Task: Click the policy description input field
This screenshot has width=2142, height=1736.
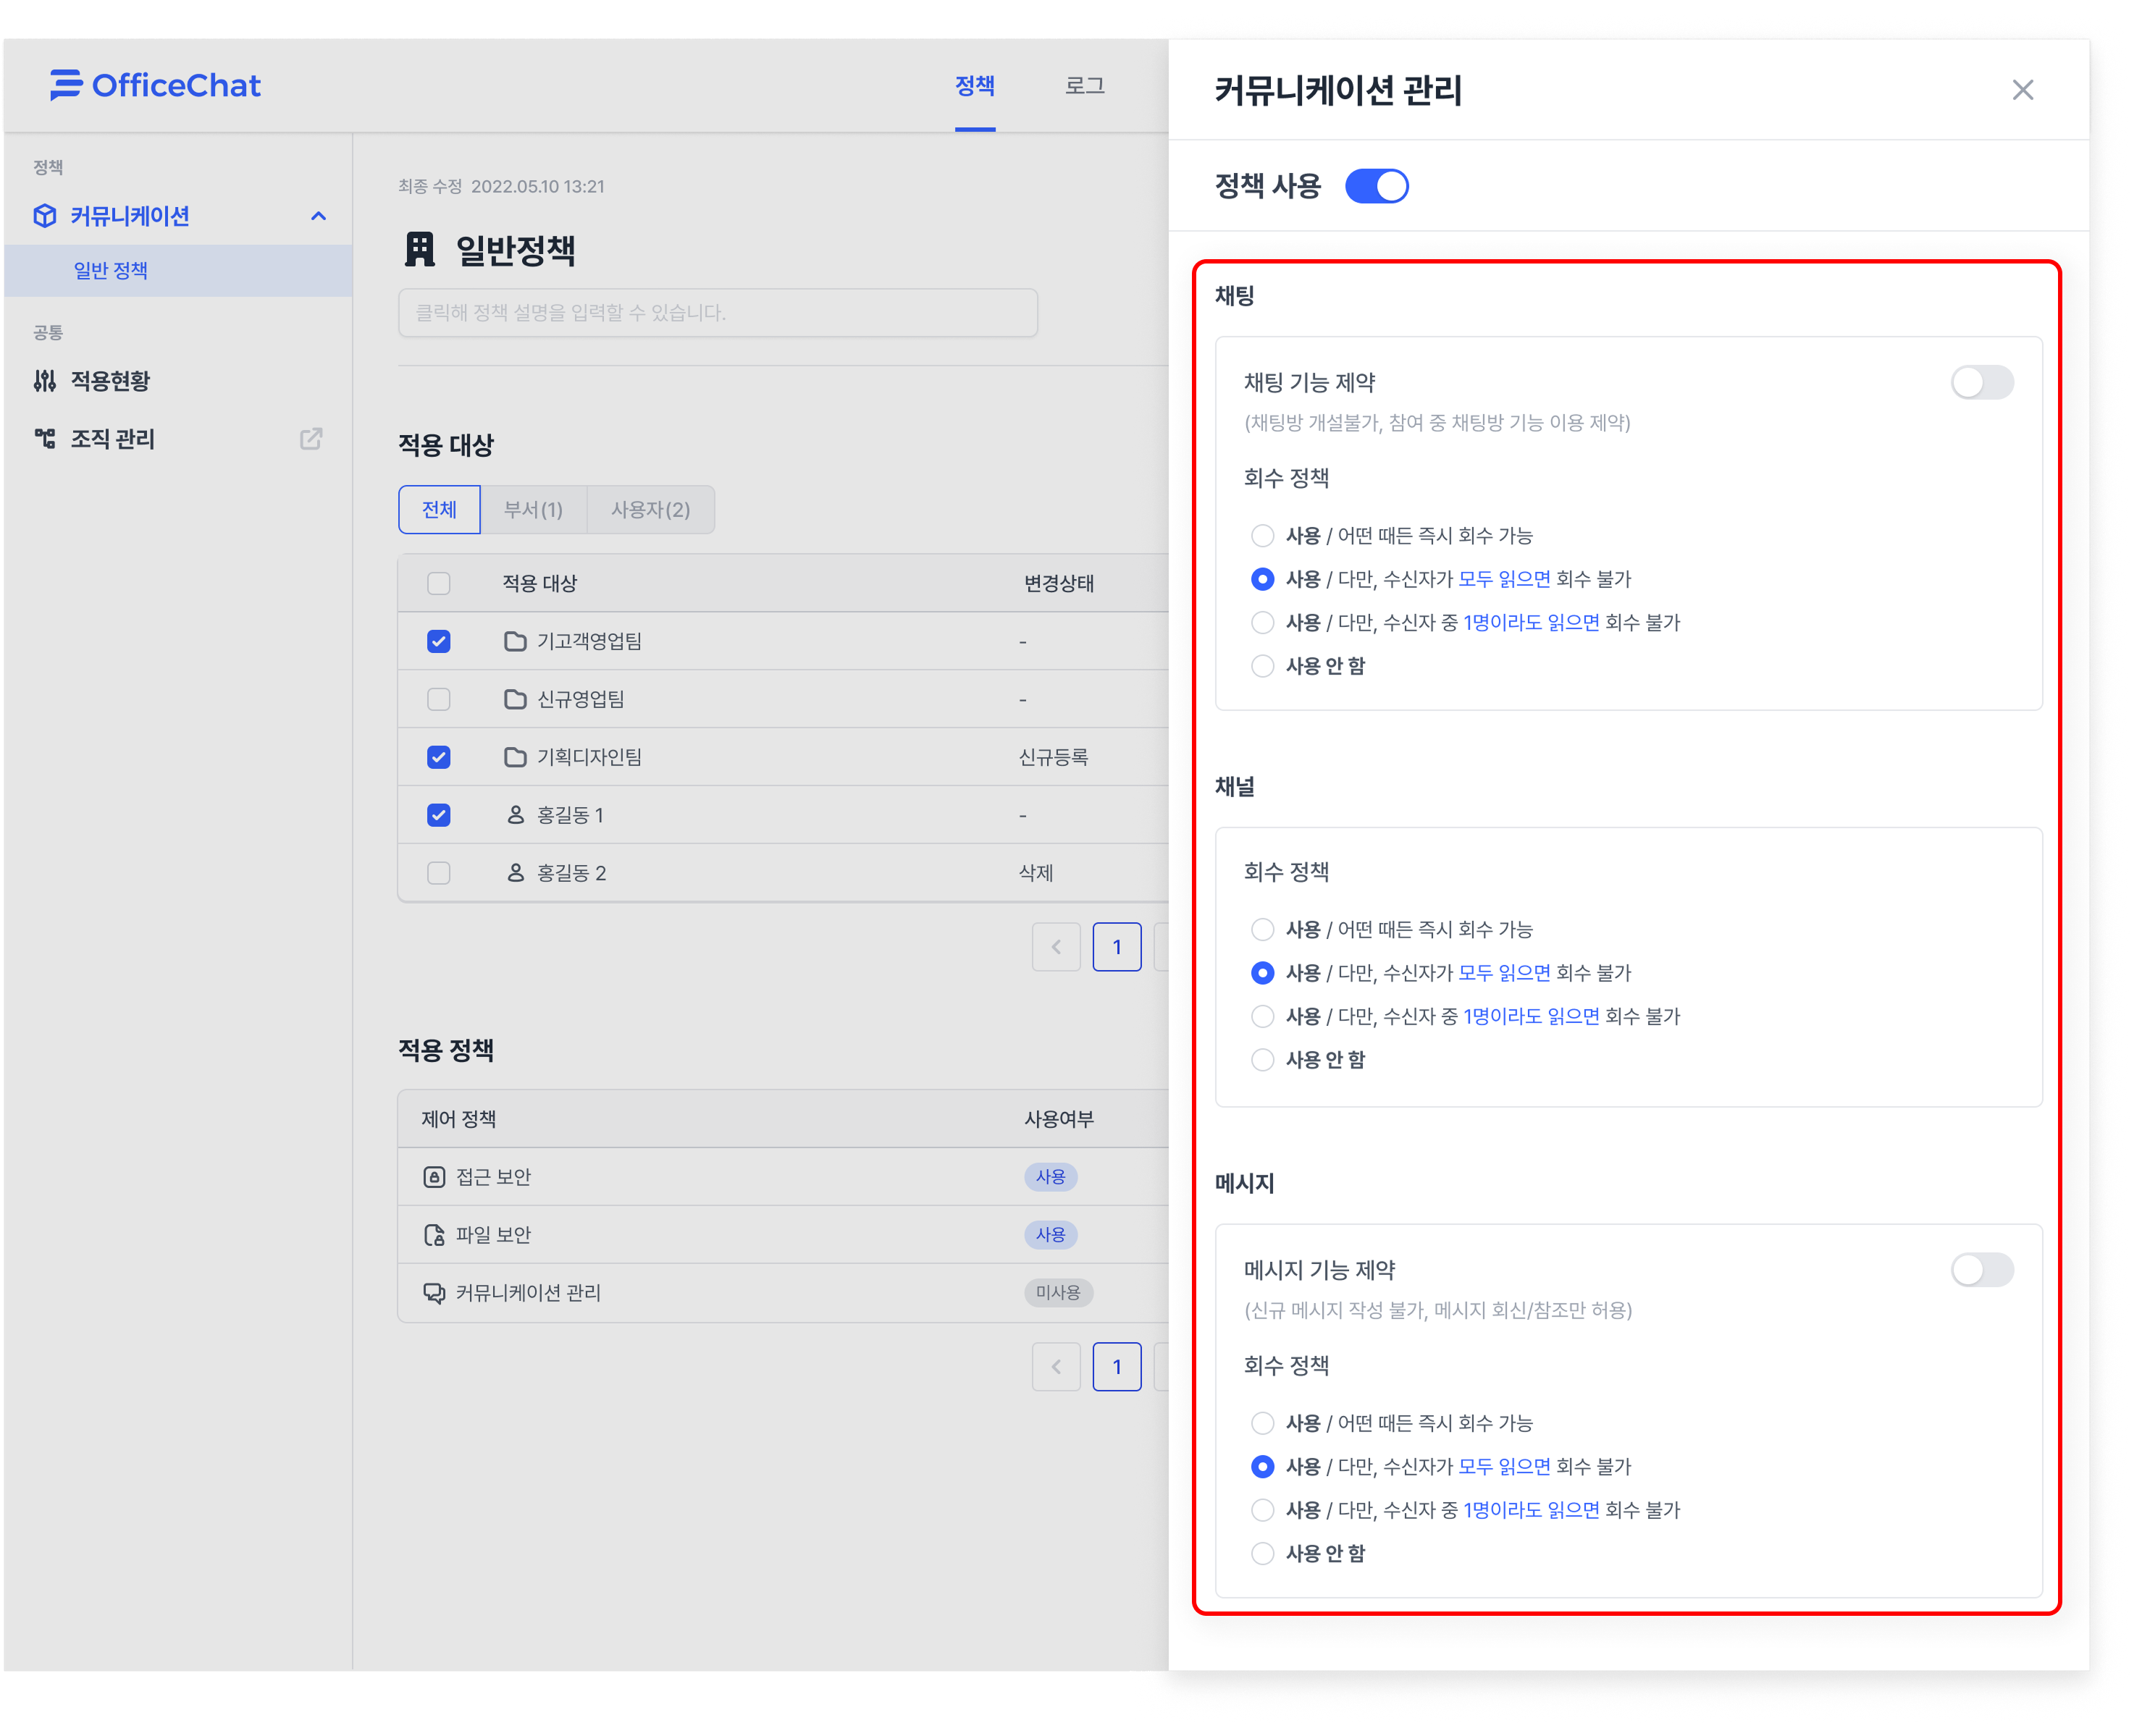Action: [717, 313]
